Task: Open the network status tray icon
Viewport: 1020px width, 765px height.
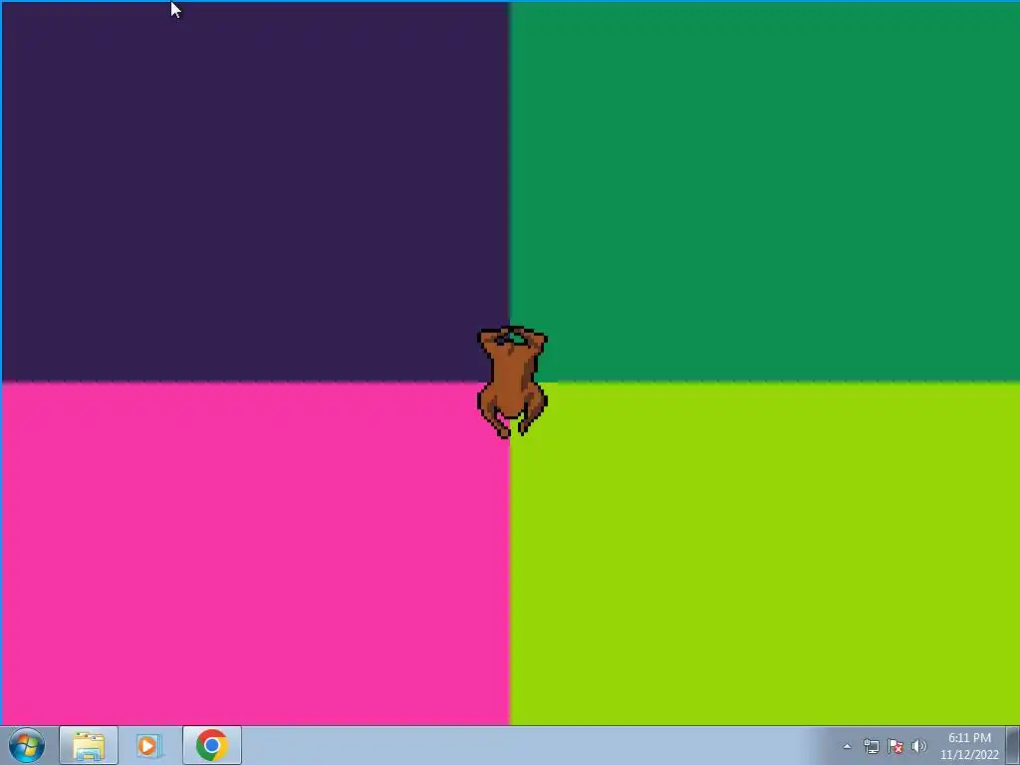Action: pyautogui.click(x=871, y=746)
